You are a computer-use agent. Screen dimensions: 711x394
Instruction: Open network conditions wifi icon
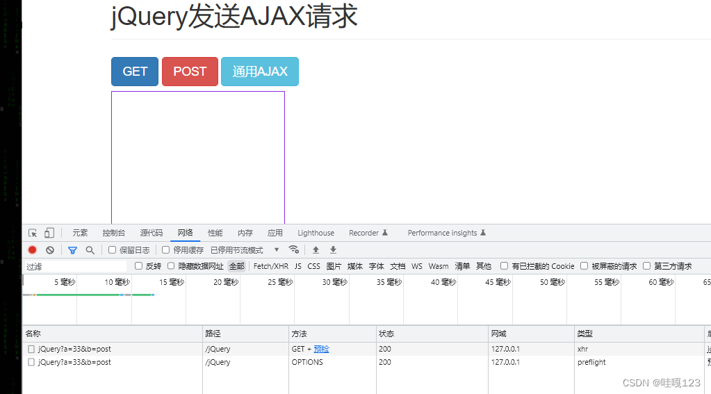click(x=294, y=250)
